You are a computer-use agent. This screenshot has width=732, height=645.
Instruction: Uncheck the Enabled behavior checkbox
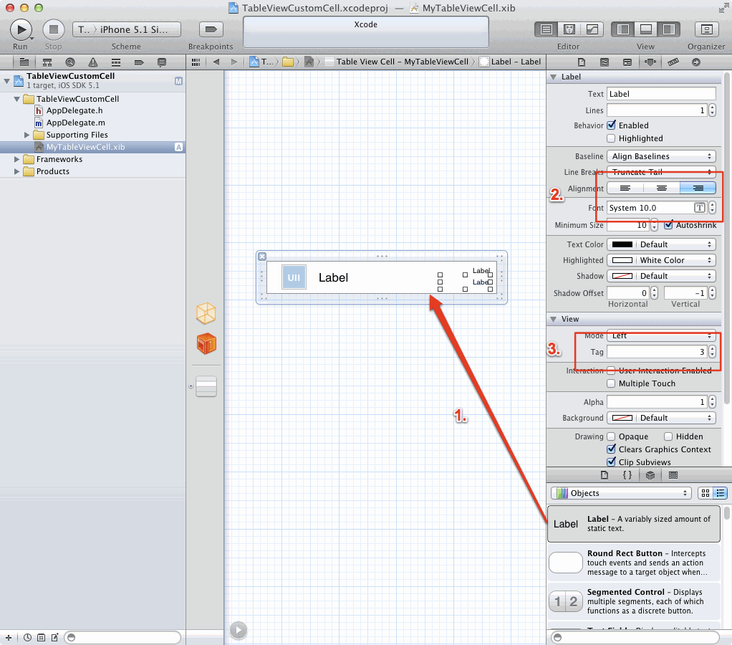[611, 125]
